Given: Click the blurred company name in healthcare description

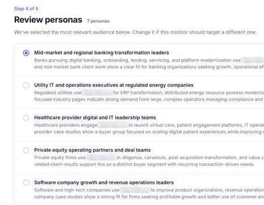Looking at the screenshot, I should click(113, 125).
